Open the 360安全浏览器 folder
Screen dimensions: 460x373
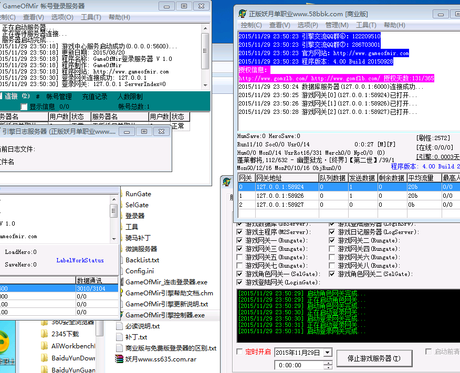pos(73,322)
